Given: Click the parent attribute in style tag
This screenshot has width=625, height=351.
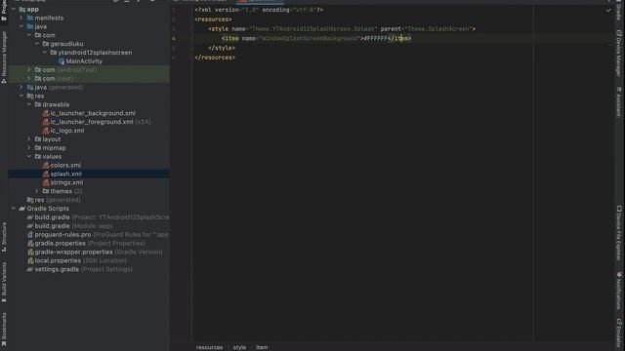Looking at the screenshot, I should 426,29.
